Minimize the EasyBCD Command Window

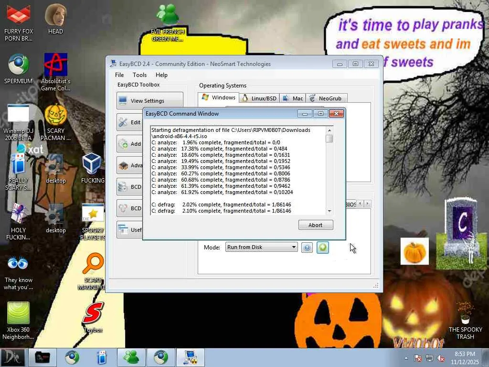[305, 114]
